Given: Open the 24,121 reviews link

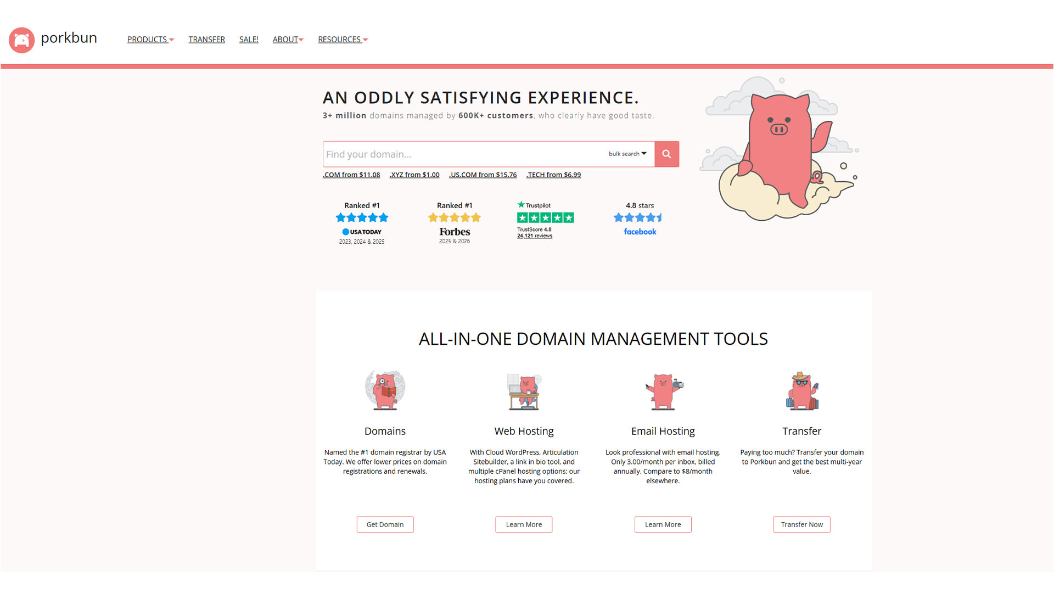Looking at the screenshot, I should [x=535, y=236].
